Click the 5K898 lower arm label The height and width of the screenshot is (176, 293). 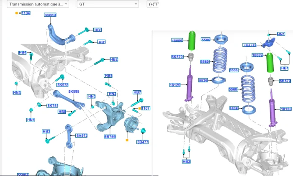pos(74,92)
